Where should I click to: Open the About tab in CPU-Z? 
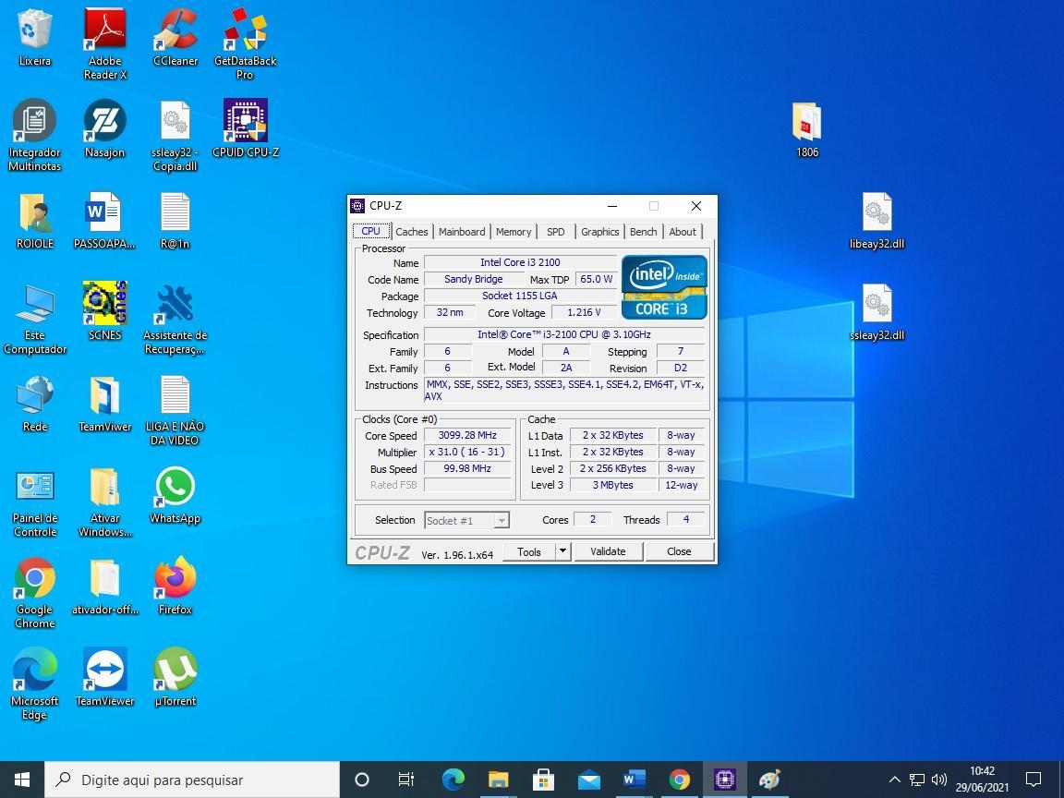[683, 232]
